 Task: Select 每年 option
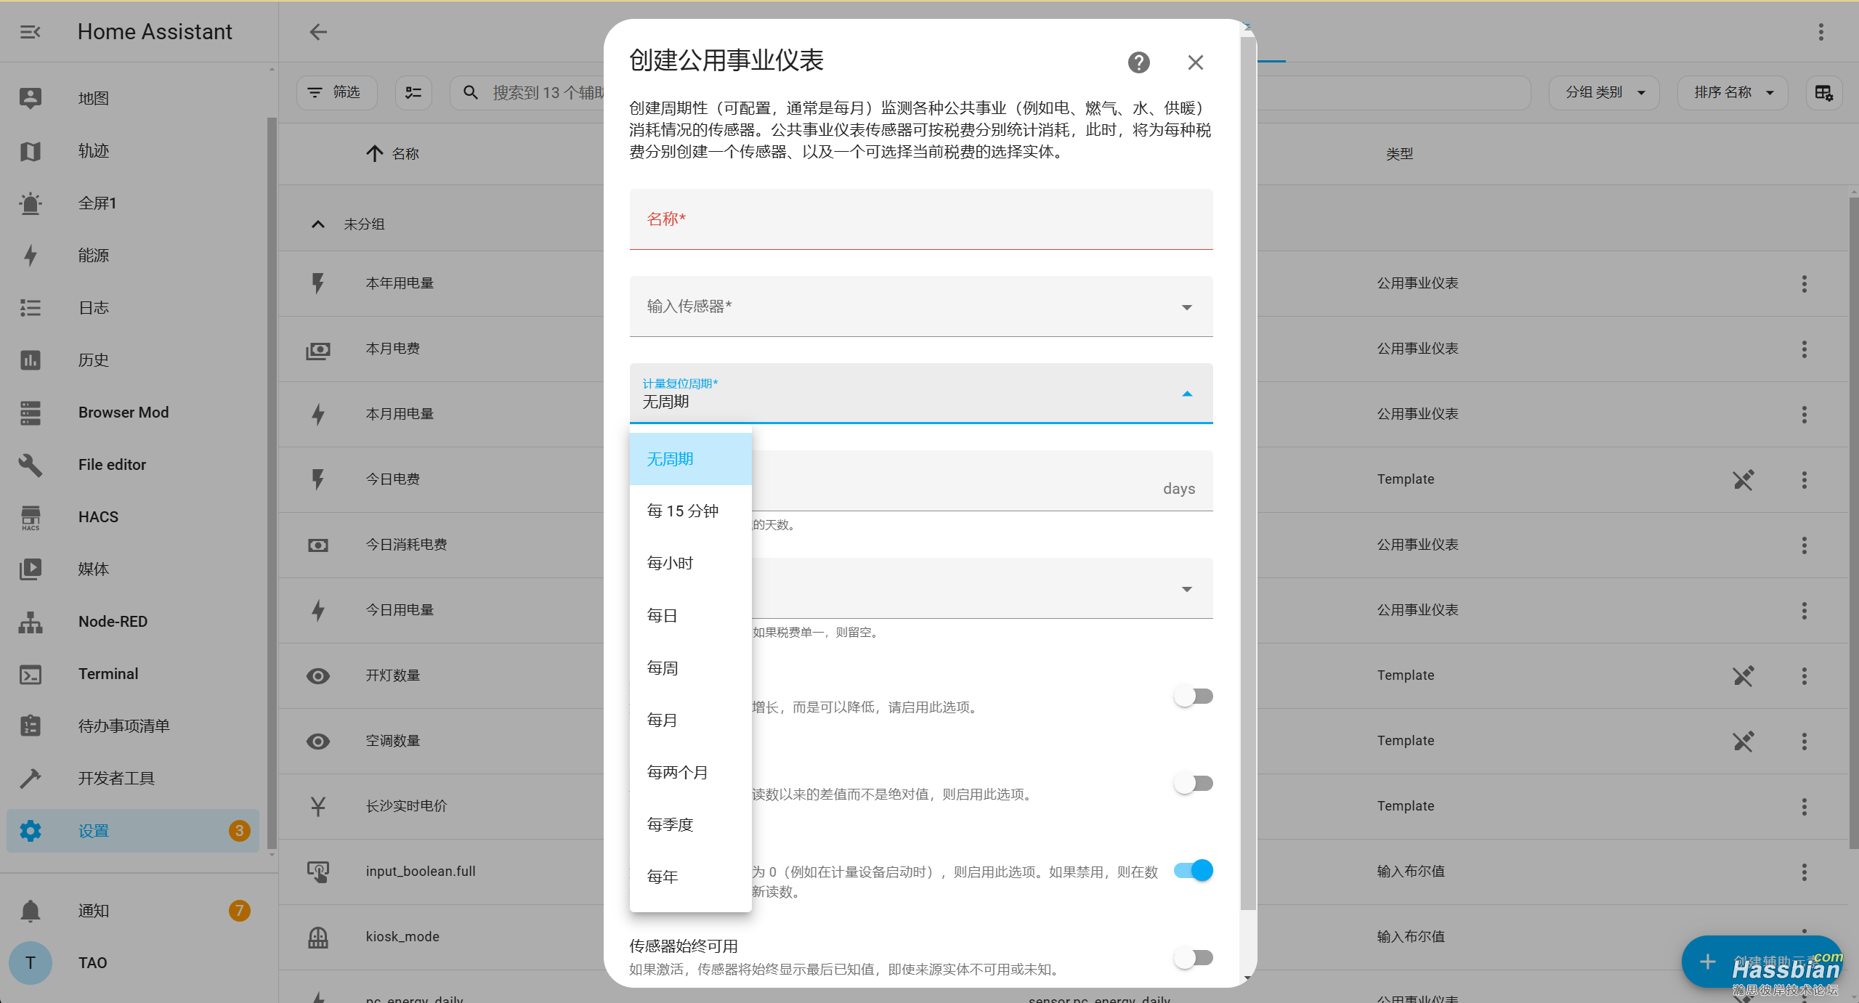tap(690, 877)
